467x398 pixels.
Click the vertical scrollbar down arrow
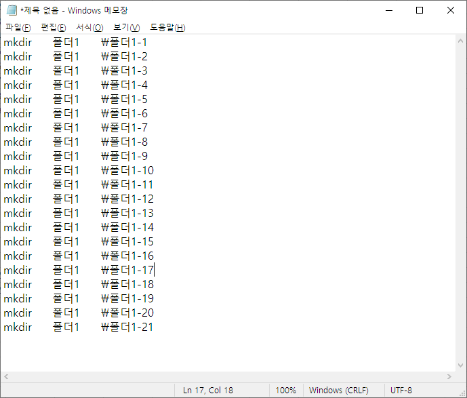(460, 365)
